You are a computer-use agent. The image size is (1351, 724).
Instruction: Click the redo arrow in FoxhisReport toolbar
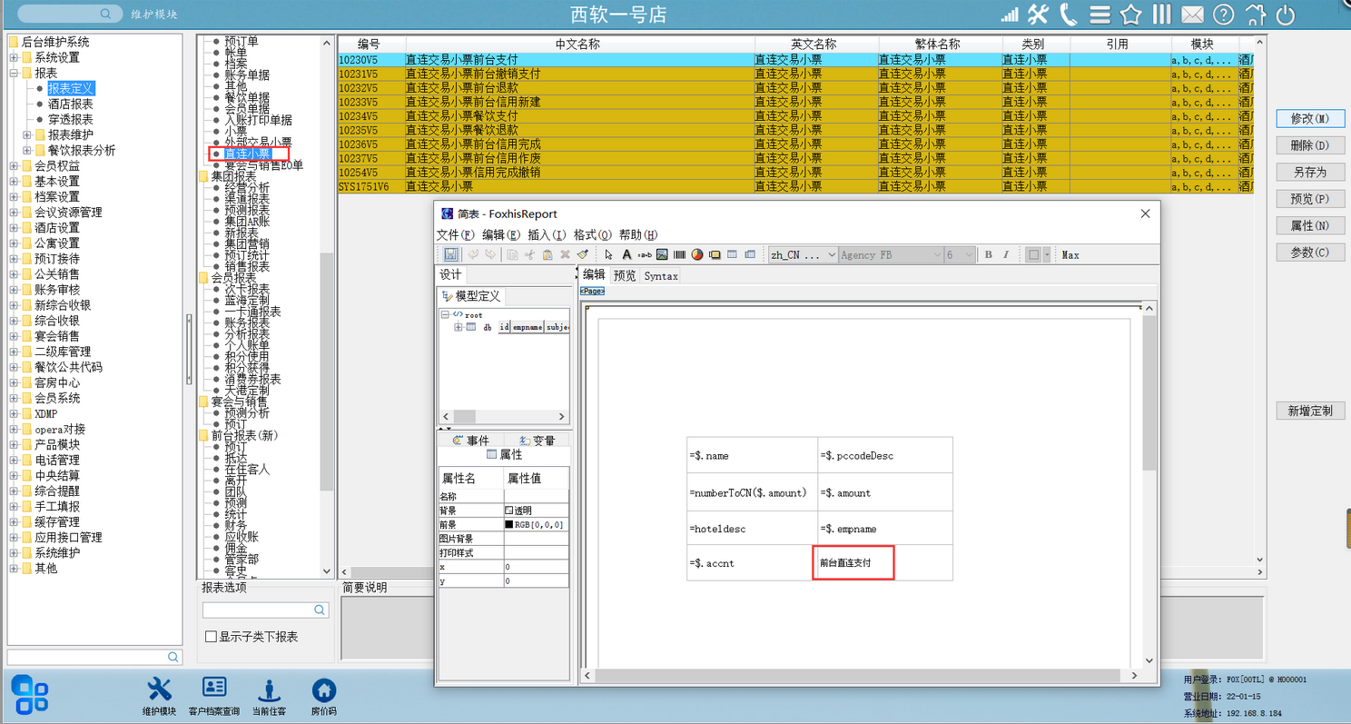pos(490,254)
